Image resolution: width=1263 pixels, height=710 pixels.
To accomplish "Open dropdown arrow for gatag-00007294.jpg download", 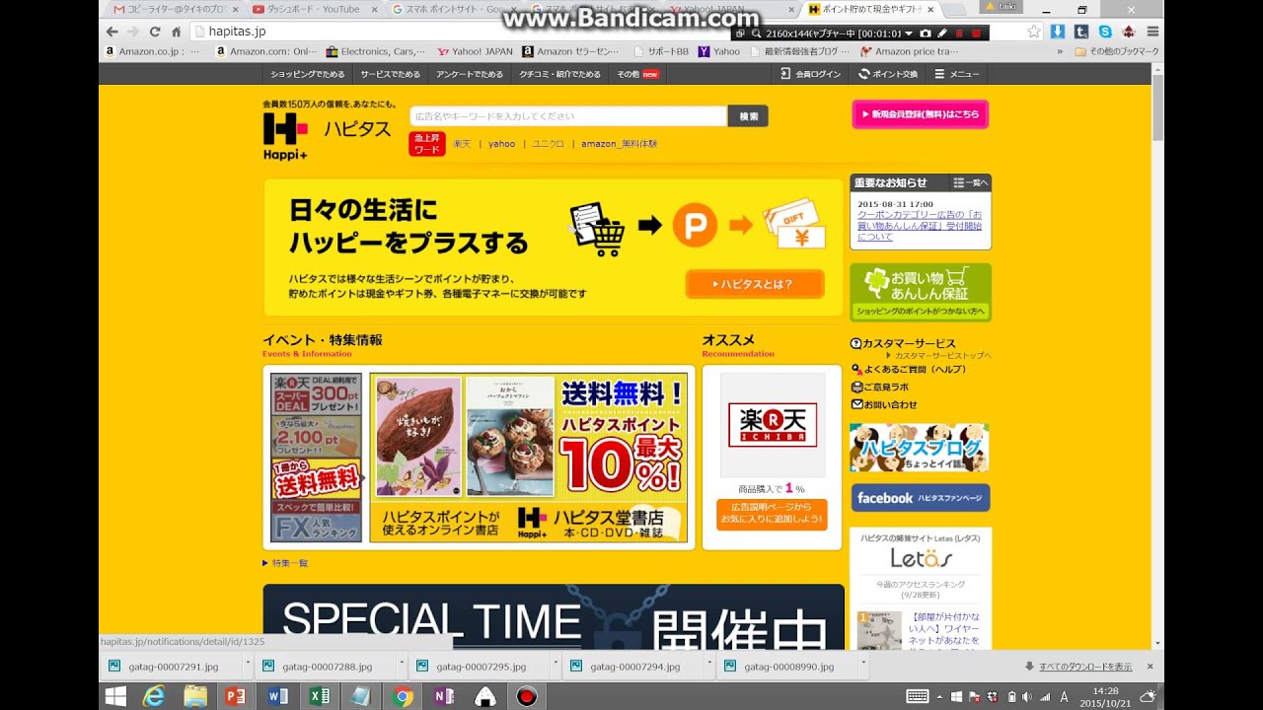I will [x=708, y=665].
